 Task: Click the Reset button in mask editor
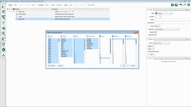60,65
